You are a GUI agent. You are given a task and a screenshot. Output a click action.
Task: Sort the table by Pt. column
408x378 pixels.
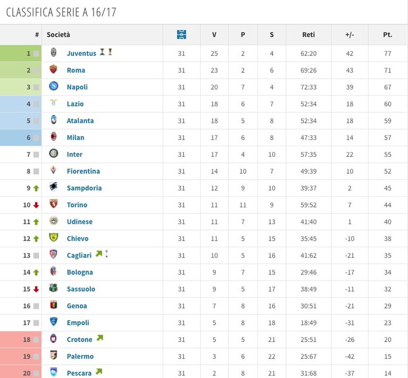click(x=387, y=35)
